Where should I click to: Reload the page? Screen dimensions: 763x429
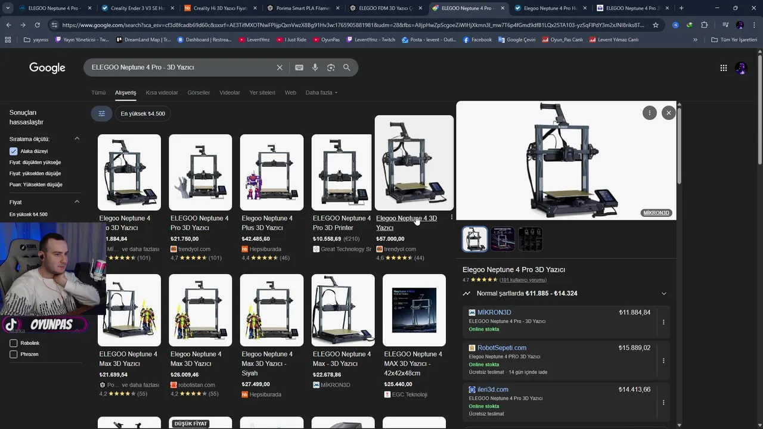point(37,25)
